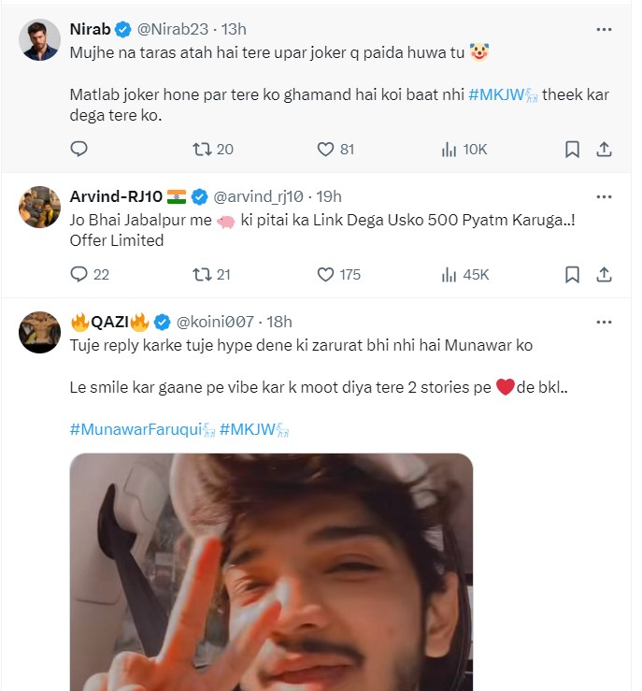Like Nirab's tweet with 81 likes
Viewport: 642px width, 691px height.
point(326,149)
